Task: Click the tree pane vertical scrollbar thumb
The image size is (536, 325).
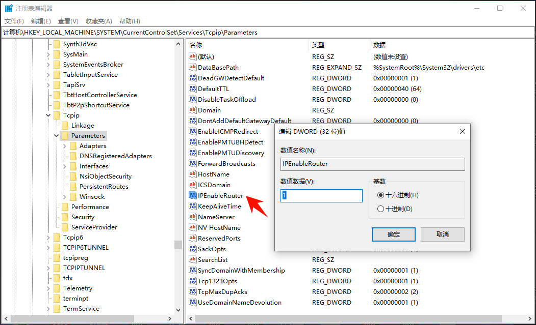Action: [178, 245]
